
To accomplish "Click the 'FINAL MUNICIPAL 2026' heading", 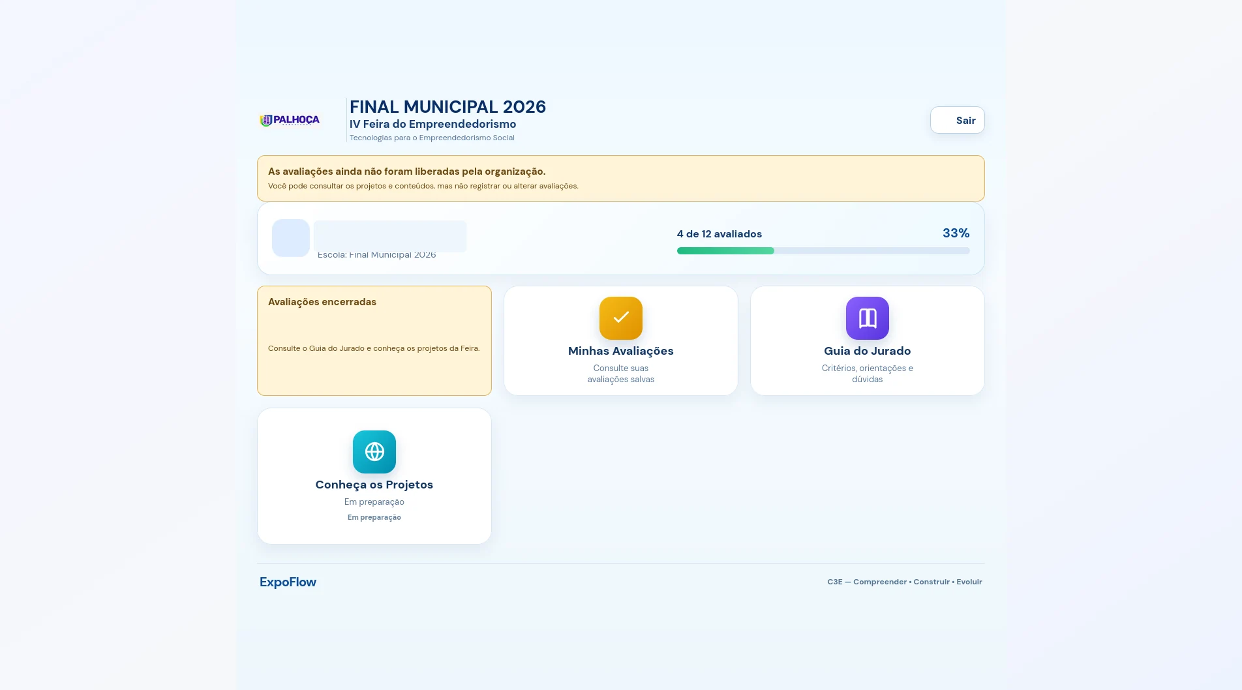I will click(447, 107).
